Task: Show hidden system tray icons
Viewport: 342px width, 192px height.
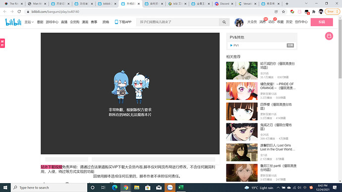Action: click(278, 188)
